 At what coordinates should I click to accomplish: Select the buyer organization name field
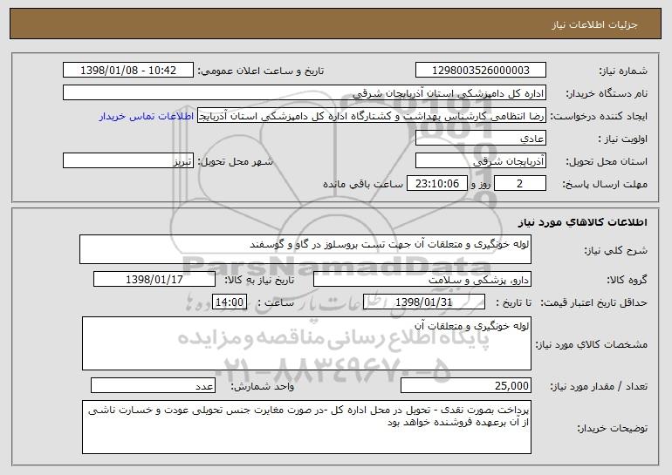(305, 92)
